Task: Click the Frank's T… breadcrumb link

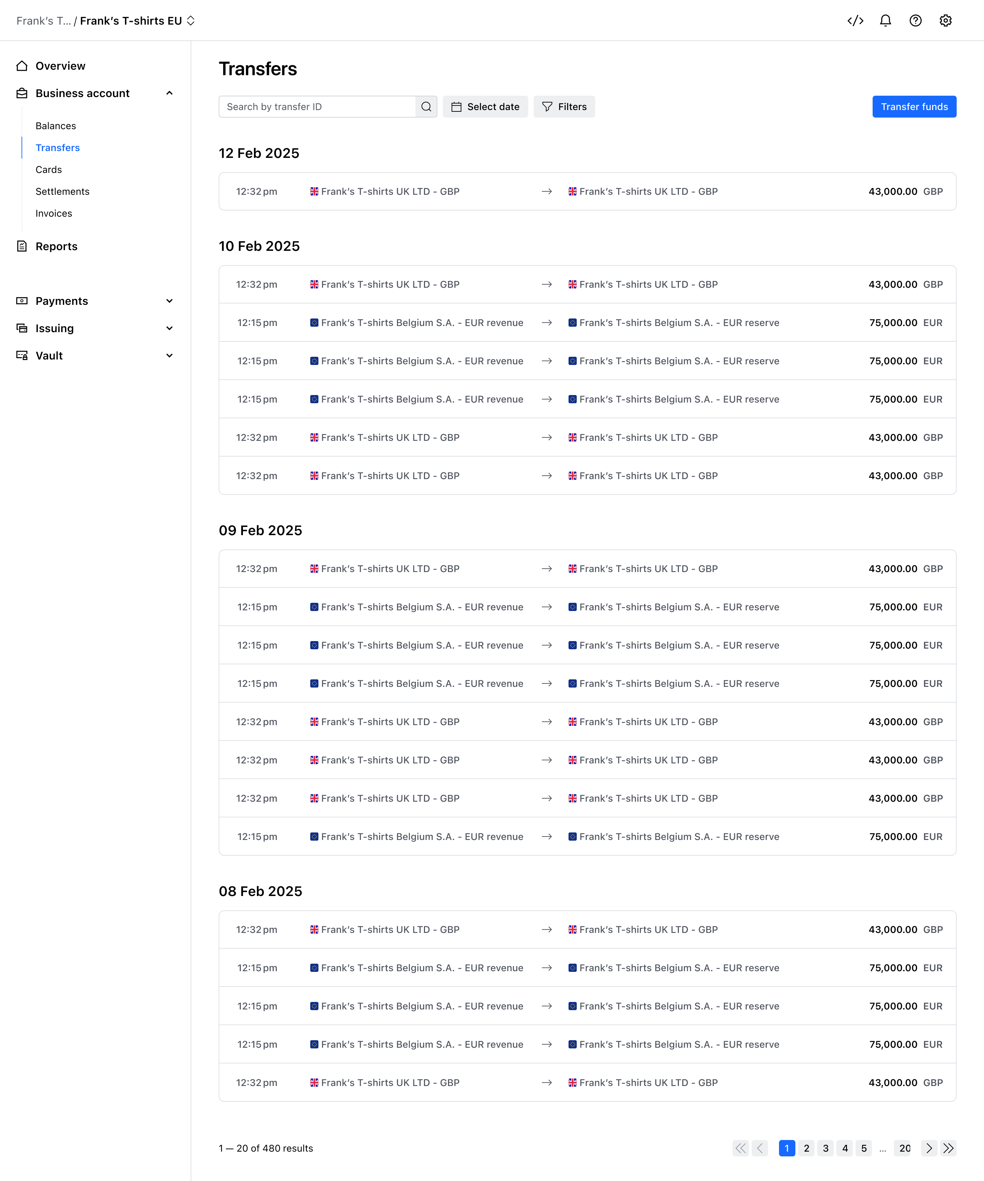Action: [x=43, y=21]
